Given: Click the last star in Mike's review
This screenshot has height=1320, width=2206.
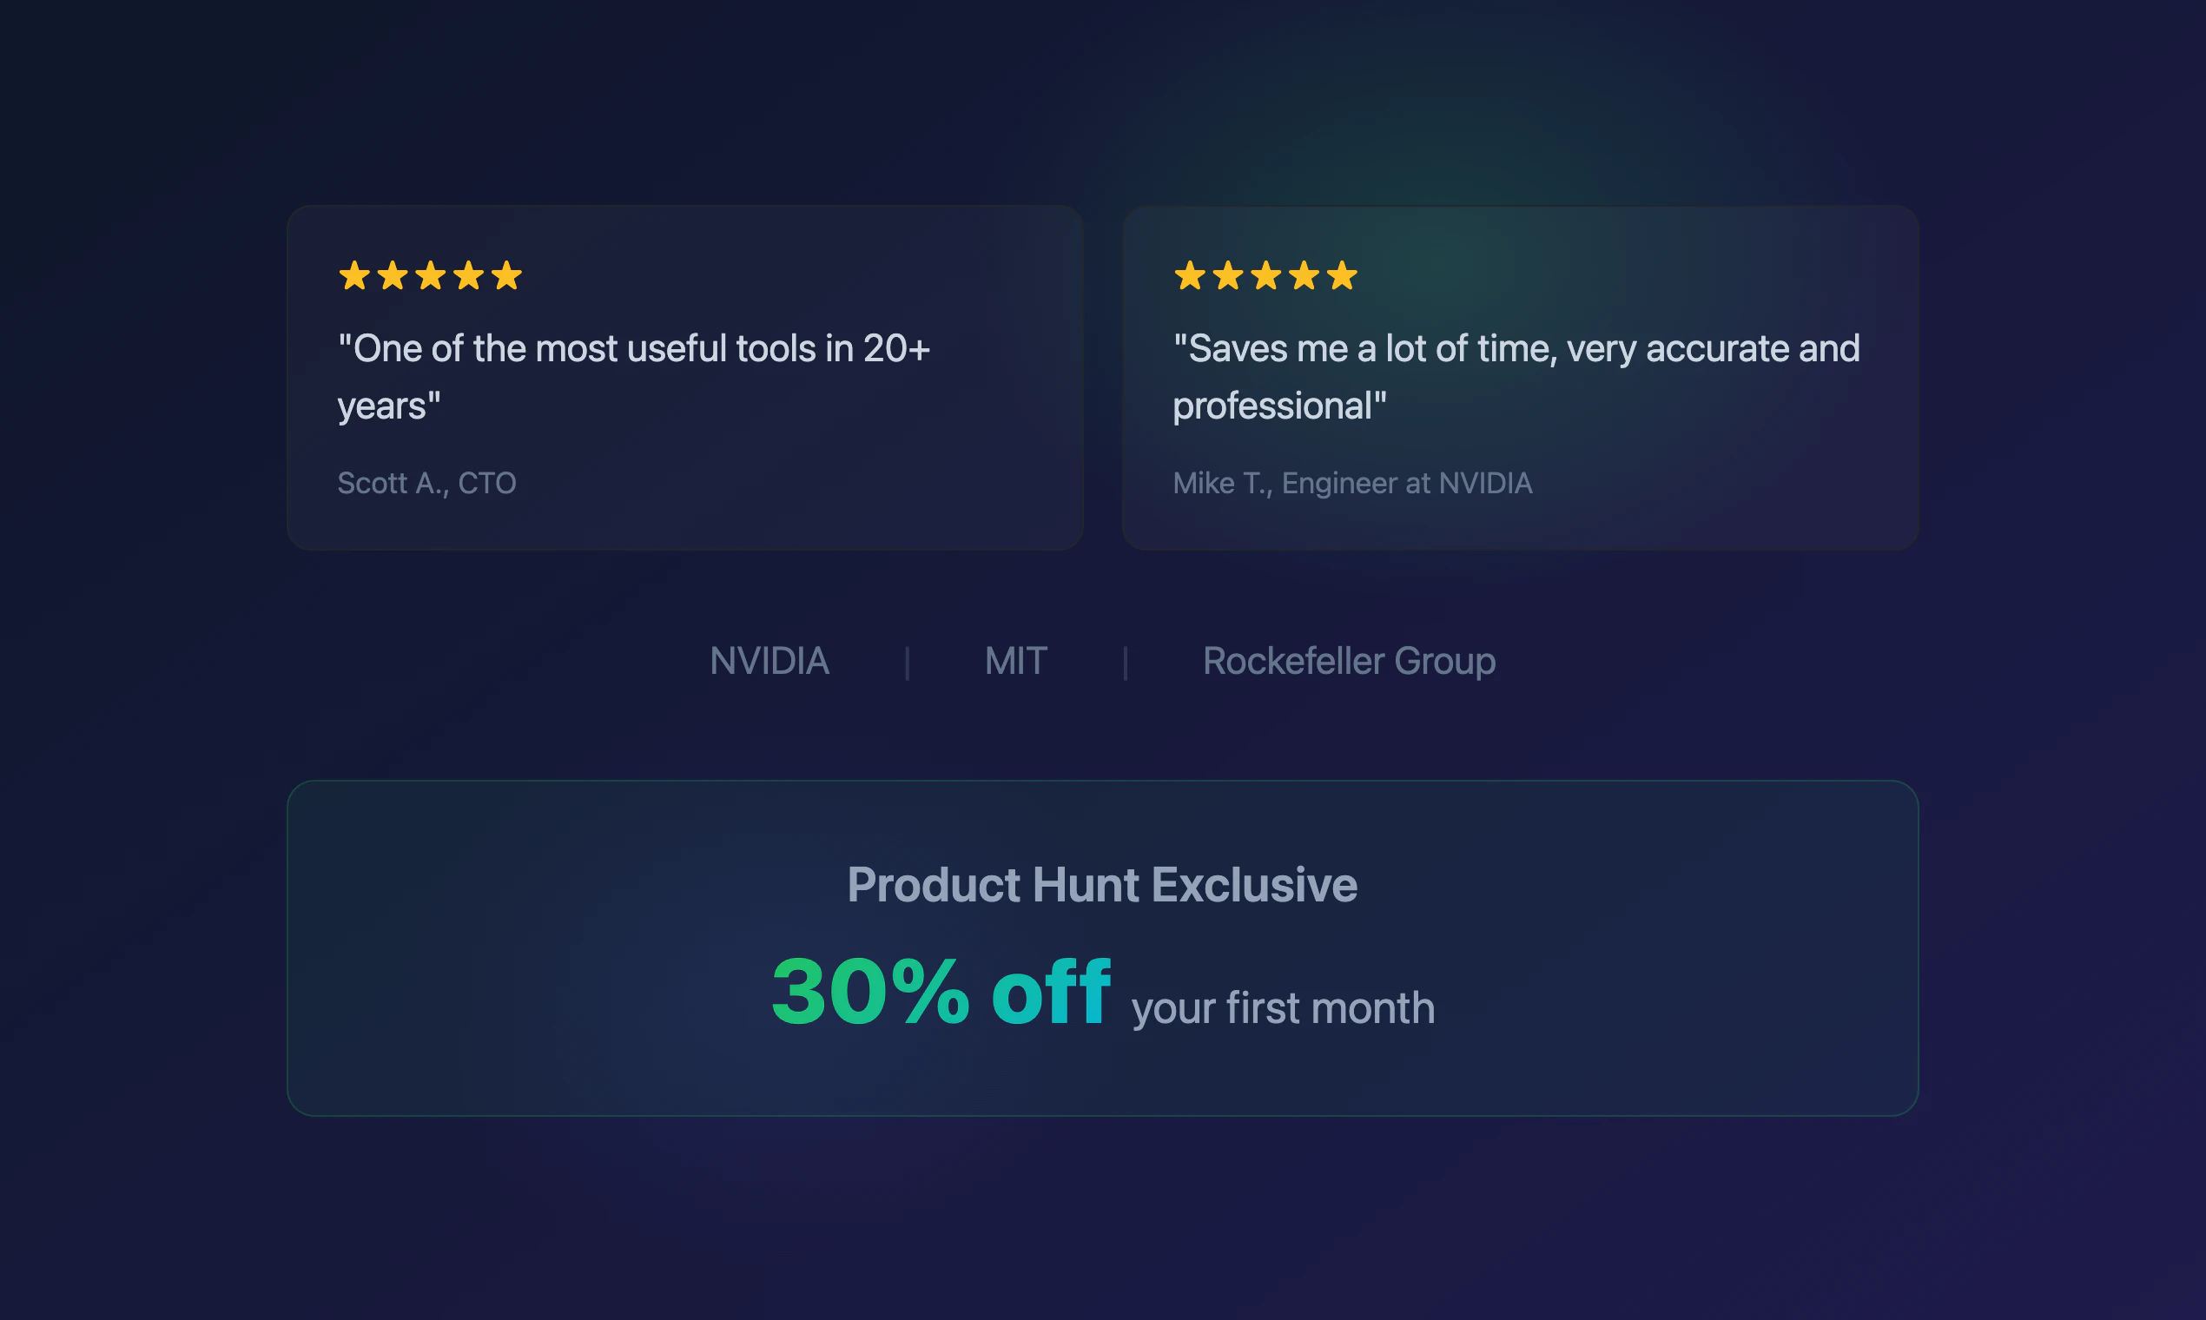Looking at the screenshot, I should click(x=1341, y=276).
